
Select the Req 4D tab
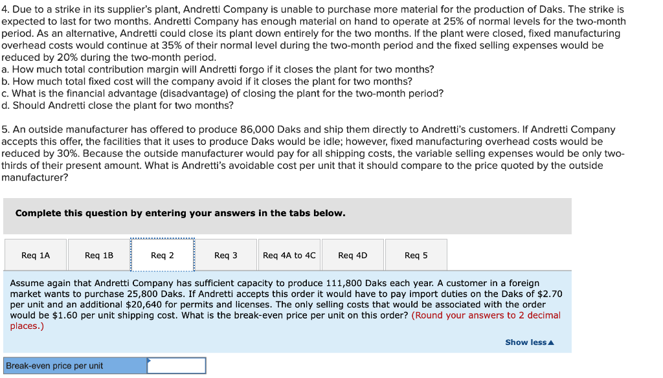point(352,254)
